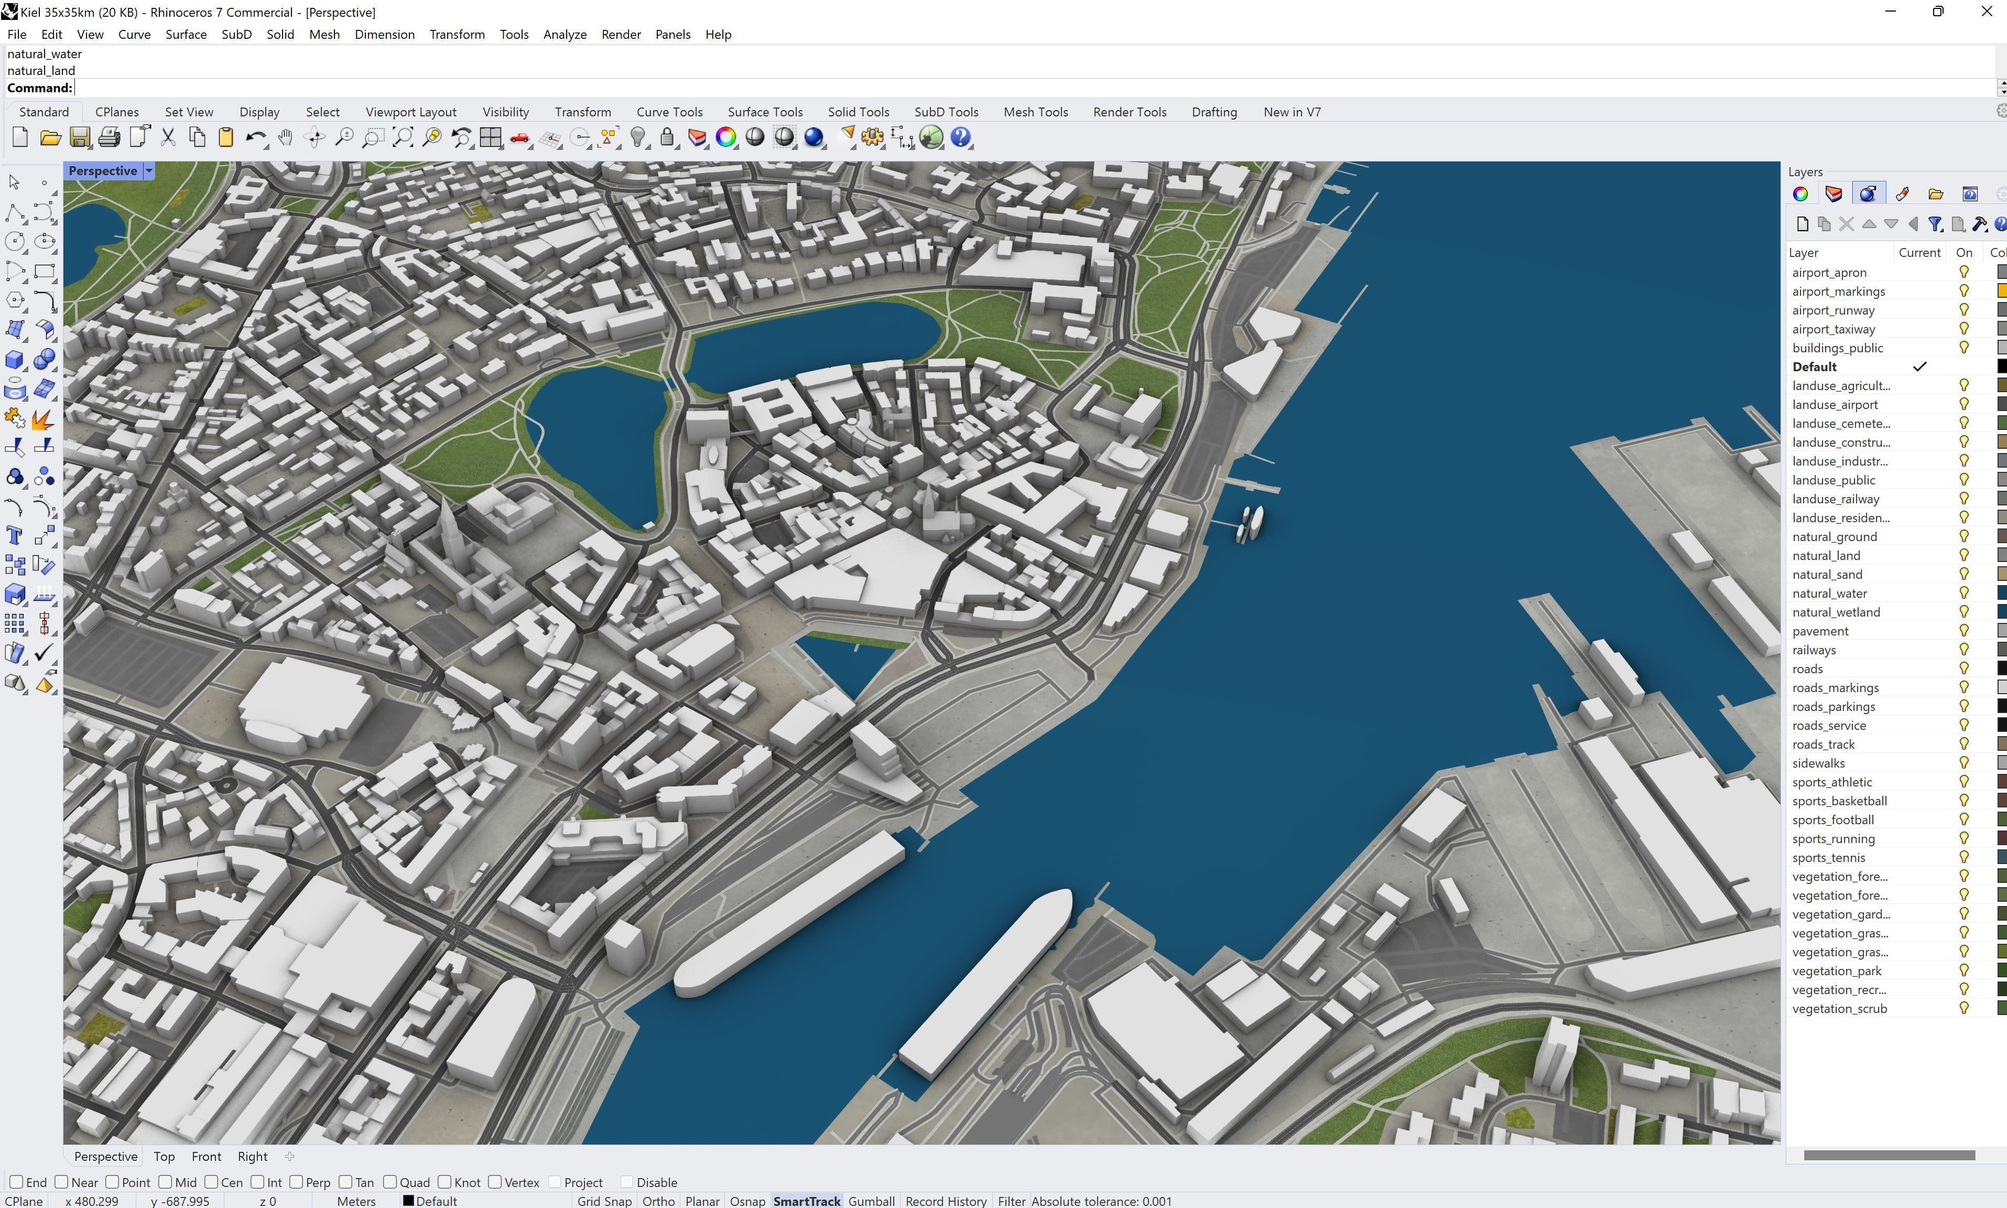Open the Render menu
The image size is (2007, 1208).
point(621,34)
